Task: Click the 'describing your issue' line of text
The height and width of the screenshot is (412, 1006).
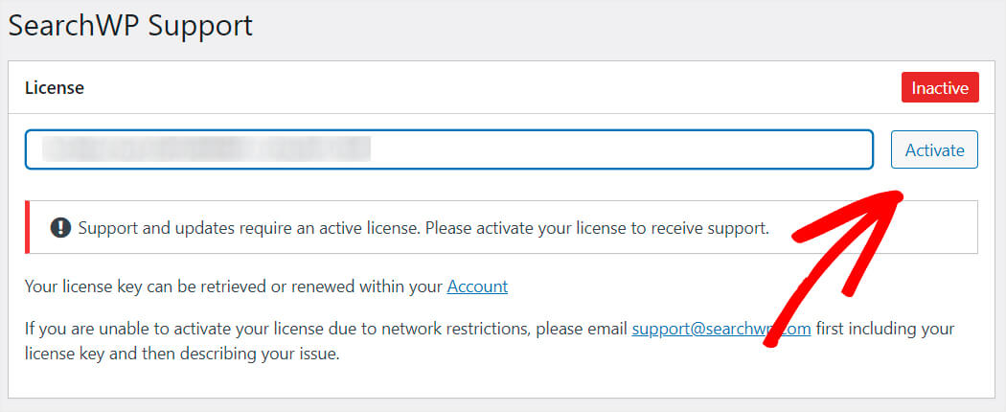Action: pyautogui.click(x=182, y=354)
